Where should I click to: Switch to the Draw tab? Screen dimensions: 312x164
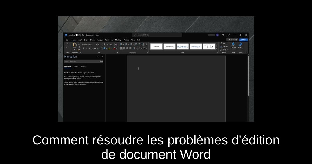click(86, 40)
